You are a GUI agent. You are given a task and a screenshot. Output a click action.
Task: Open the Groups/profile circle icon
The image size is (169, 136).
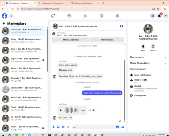[118, 16]
